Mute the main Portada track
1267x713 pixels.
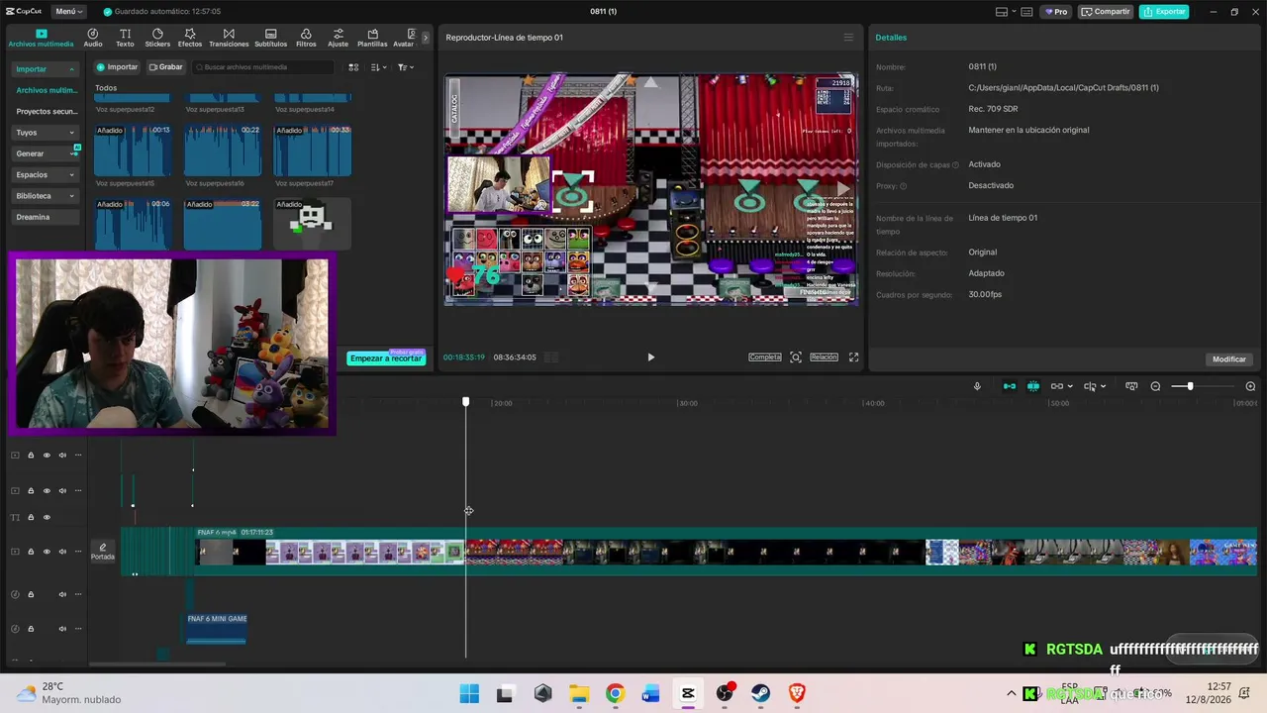62,552
